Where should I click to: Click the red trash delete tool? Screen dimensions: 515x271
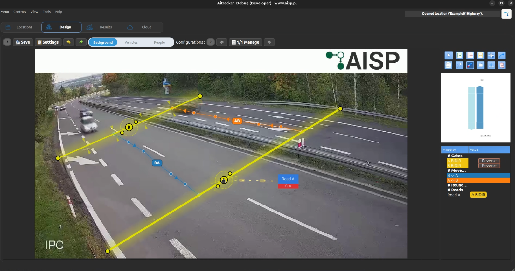(502, 65)
